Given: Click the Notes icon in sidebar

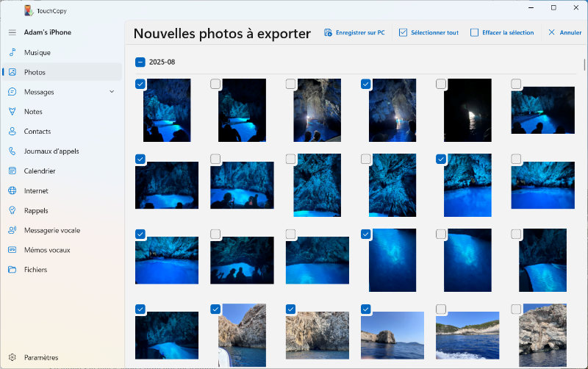Looking at the screenshot, I should point(12,112).
